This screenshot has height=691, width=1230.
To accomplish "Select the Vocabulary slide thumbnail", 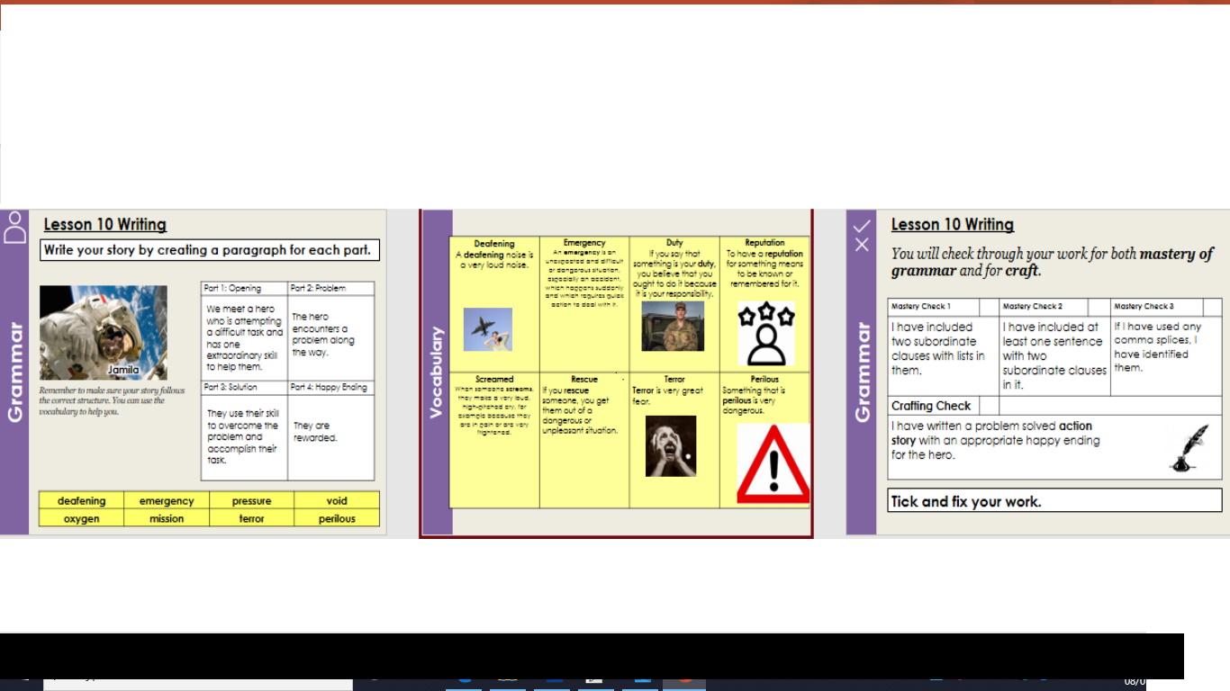I will (x=616, y=372).
